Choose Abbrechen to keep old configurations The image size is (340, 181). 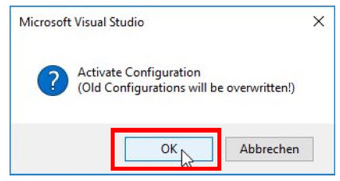coord(269,149)
